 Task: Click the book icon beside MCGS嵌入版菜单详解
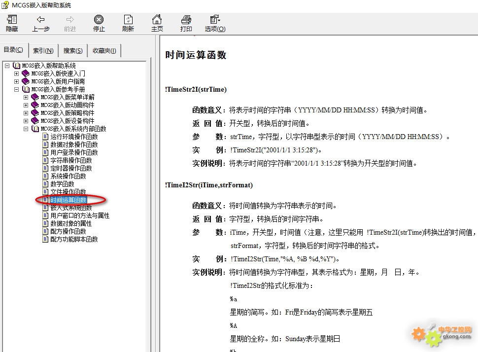(35, 97)
